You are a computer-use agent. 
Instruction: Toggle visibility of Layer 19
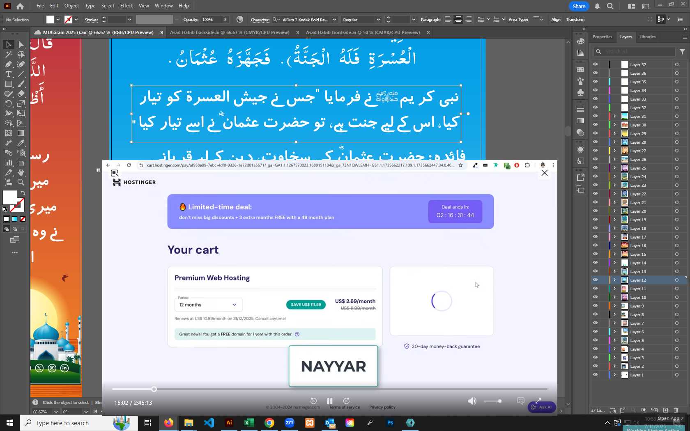pyautogui.click(x=595, y=220)
